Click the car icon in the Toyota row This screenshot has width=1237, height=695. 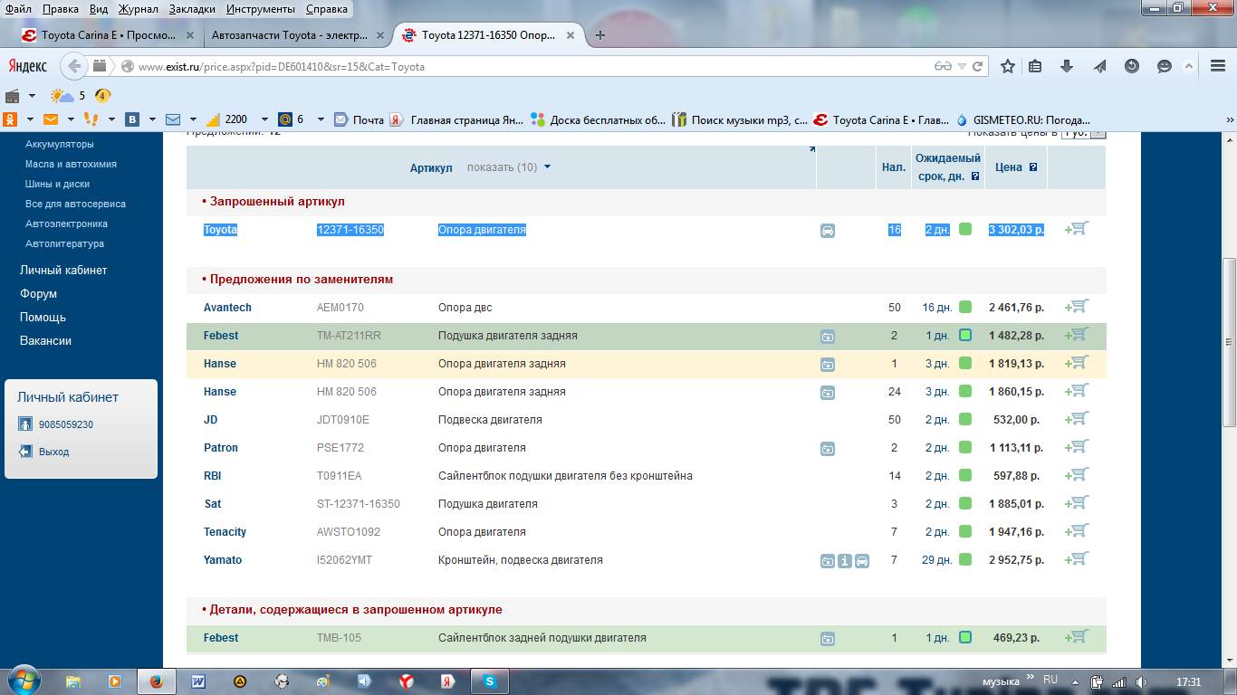pos(827,231)
